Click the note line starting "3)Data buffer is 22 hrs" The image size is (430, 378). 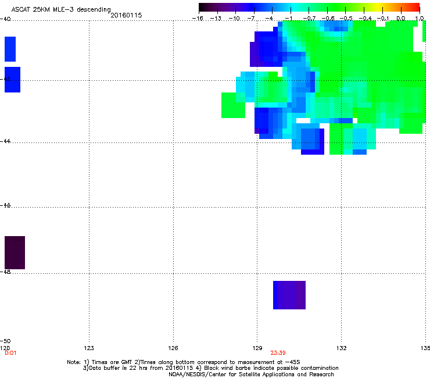tap(210, 368)
